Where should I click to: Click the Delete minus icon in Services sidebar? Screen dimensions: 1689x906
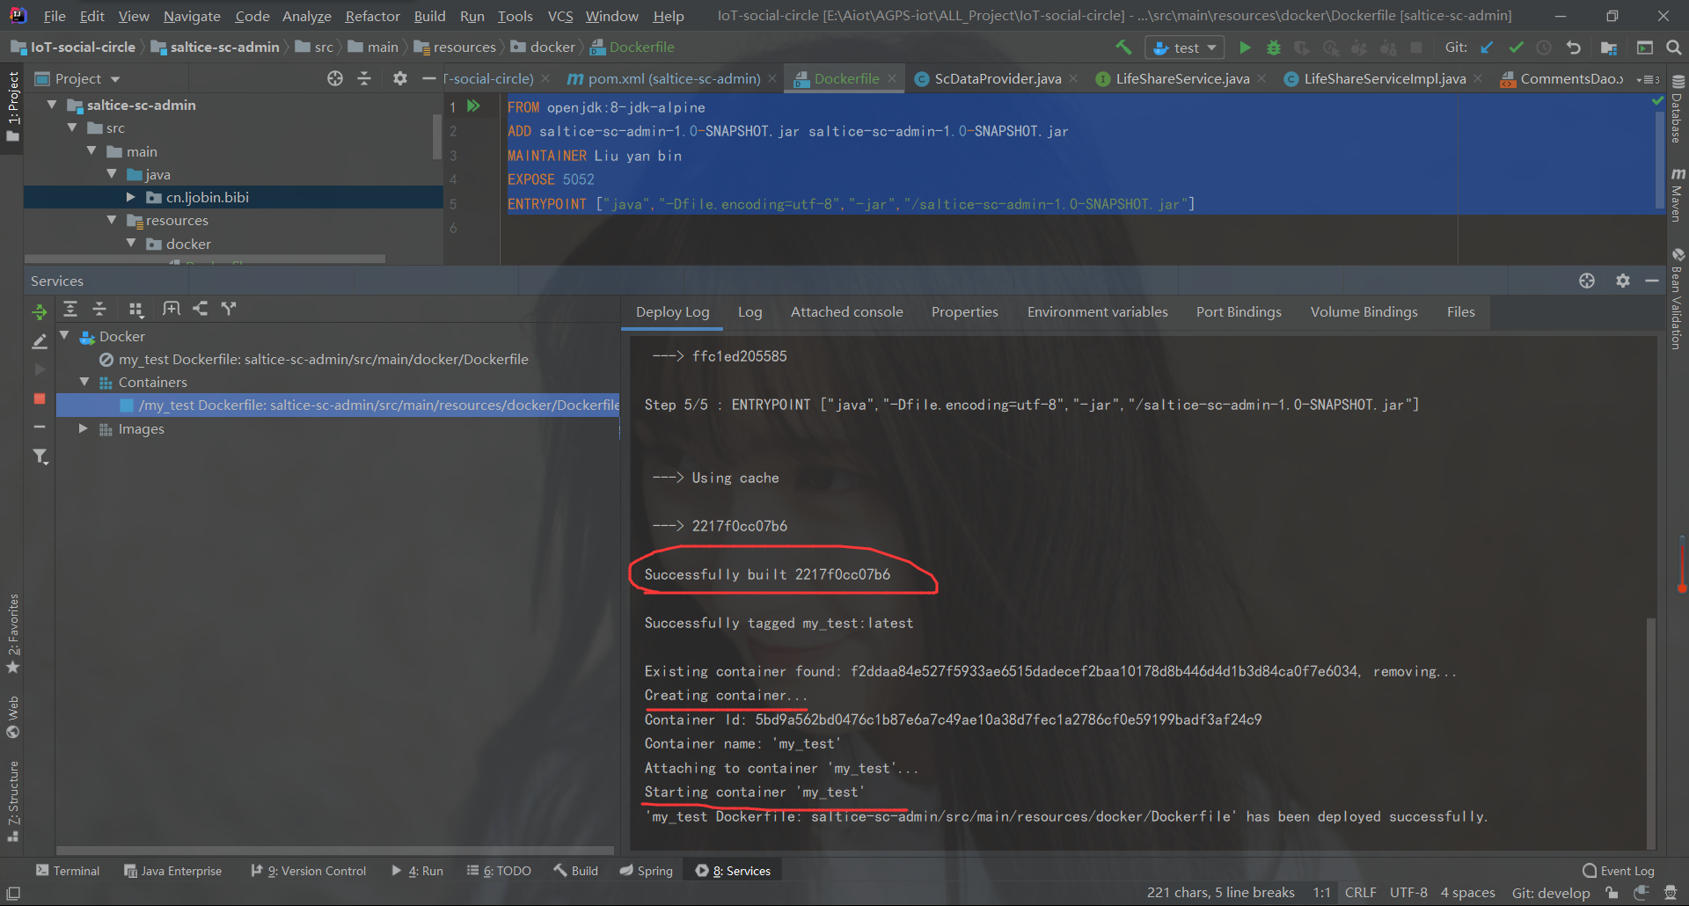click(40, 427)
